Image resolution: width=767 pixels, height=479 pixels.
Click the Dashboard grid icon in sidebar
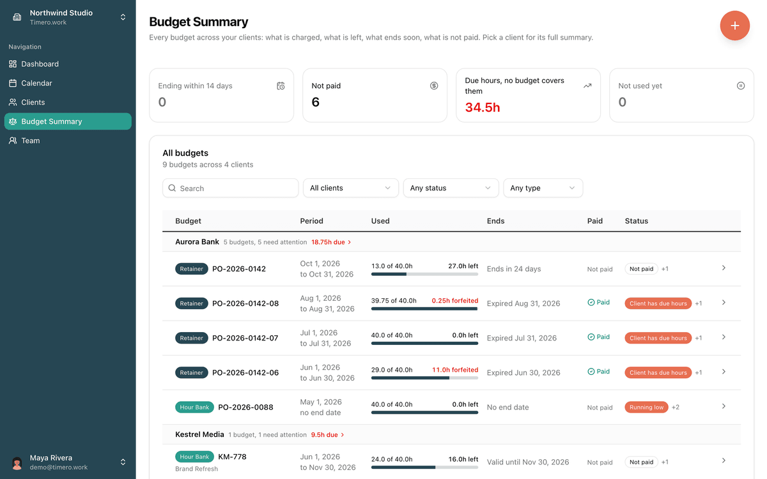(x=13, y=64)
